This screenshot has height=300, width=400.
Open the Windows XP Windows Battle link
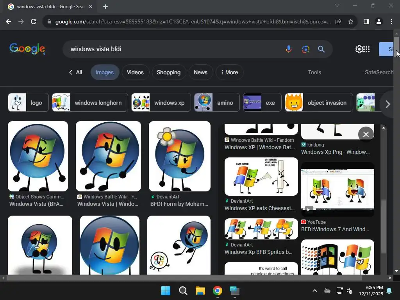tap(259, 147)
